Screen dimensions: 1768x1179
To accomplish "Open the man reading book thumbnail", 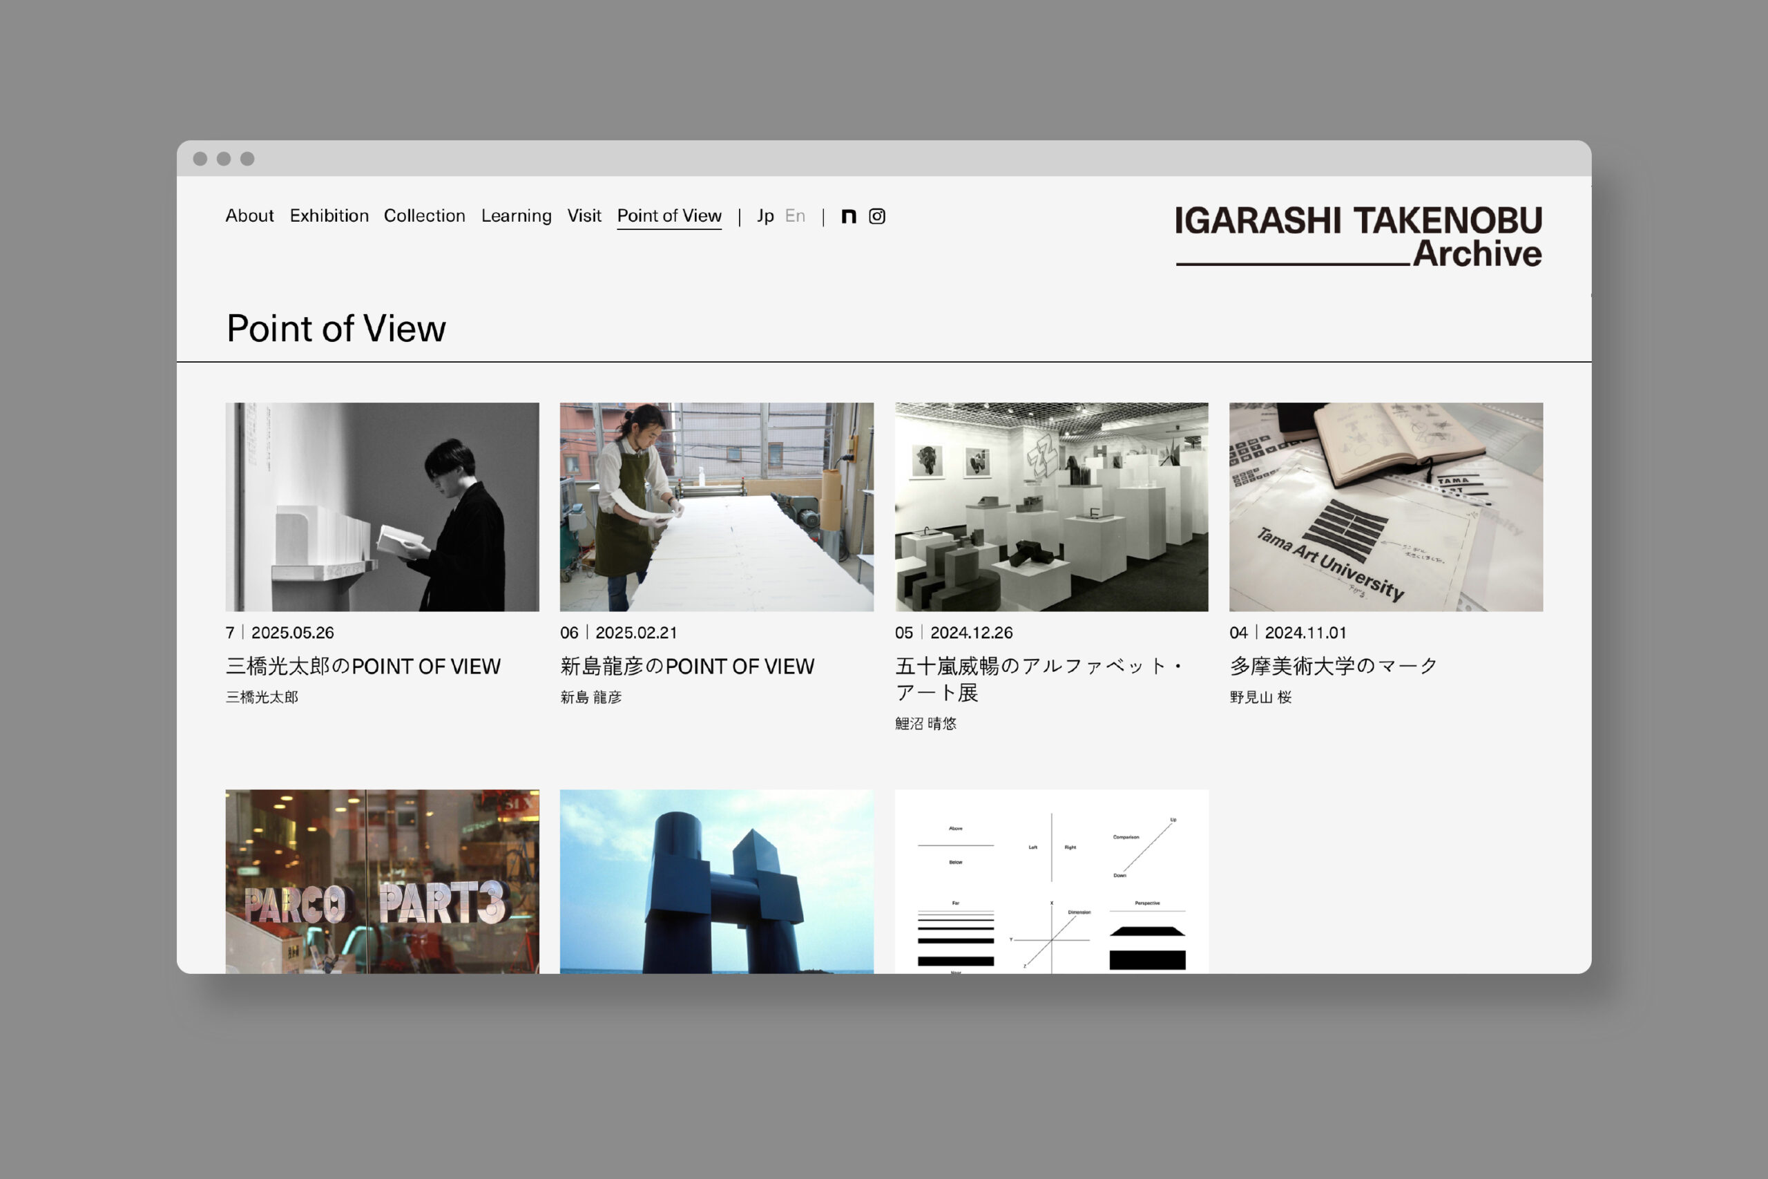I will tap(382, 507).
